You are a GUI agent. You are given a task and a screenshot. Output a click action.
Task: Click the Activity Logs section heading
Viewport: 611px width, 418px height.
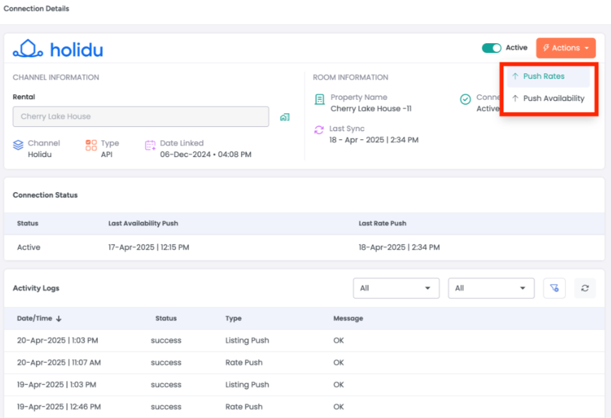(x=36, y=288)
